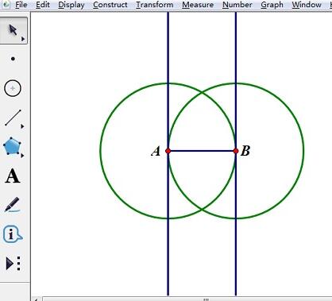Choose the Marker pen tool
The height and width of the screenshot is (301, 332).
tap(12, 205)
